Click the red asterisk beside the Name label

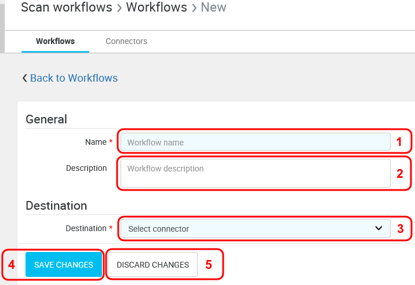click(x=111, y=142)
